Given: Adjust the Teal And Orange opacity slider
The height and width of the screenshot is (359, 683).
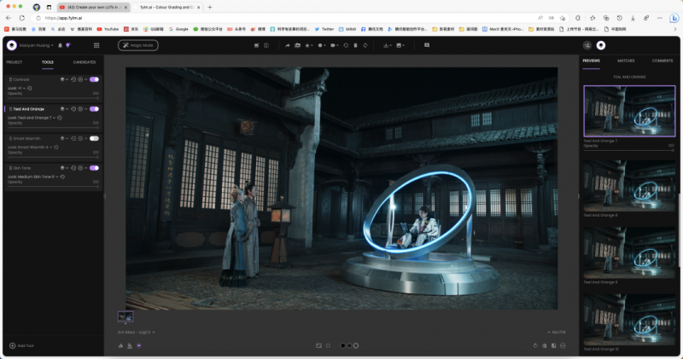Looking at the screenshot, I should pos(53,128).
